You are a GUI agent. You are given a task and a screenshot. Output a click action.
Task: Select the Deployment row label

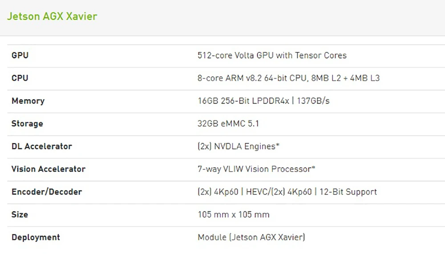tap(36, 237)
